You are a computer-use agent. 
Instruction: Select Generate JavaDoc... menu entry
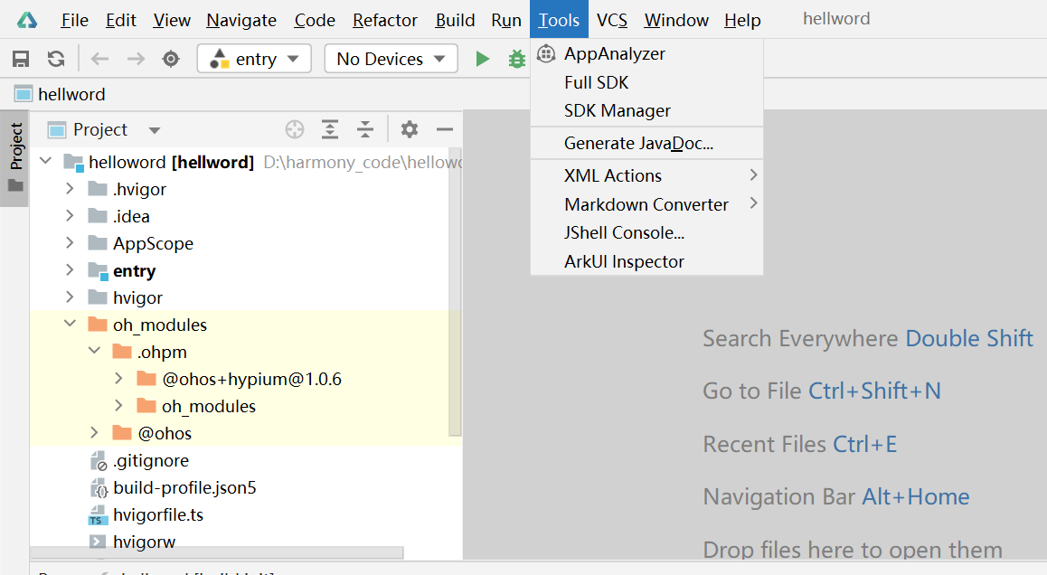coord(647,143)
